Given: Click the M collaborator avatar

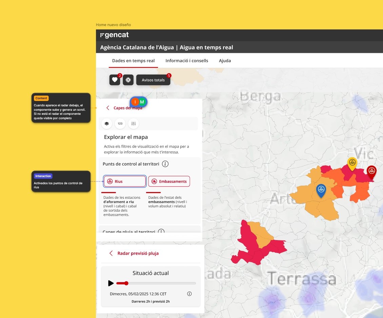Looking at the screenshot, I should tap(142, 102).
